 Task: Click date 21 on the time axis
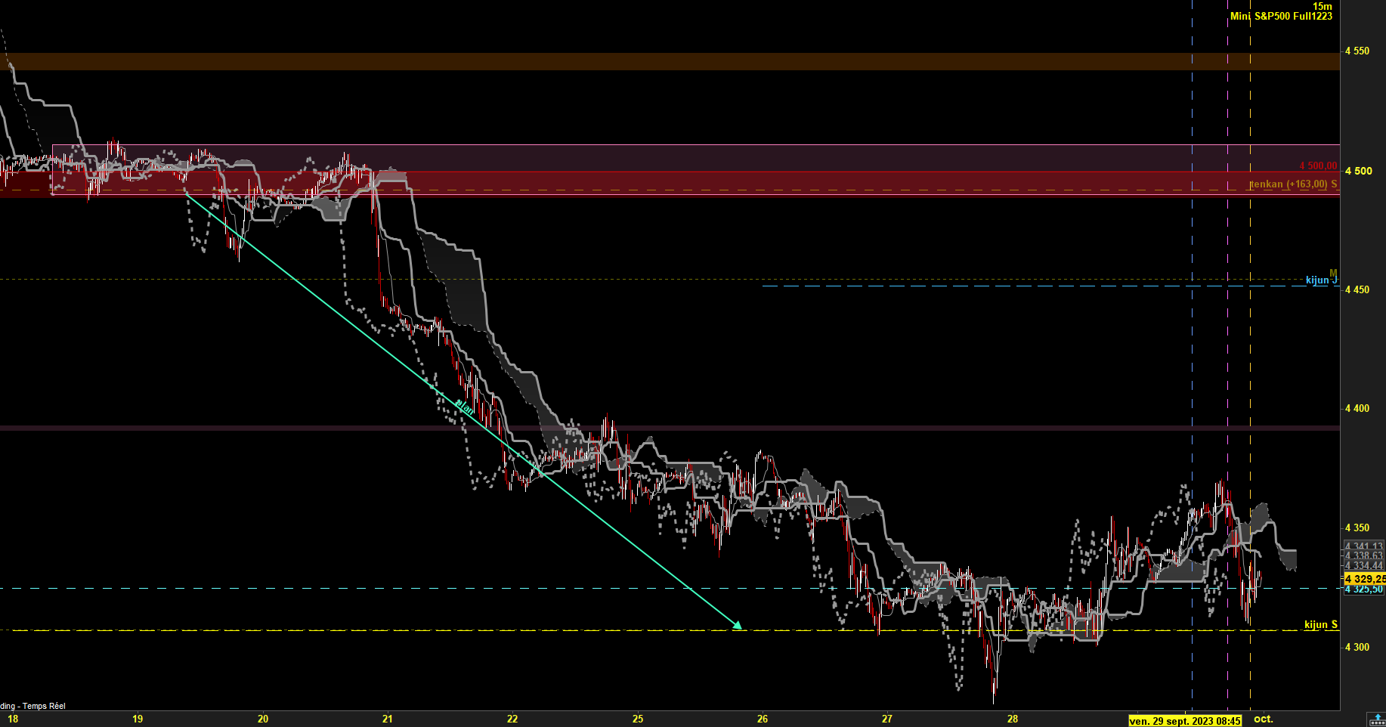[388, 719]
